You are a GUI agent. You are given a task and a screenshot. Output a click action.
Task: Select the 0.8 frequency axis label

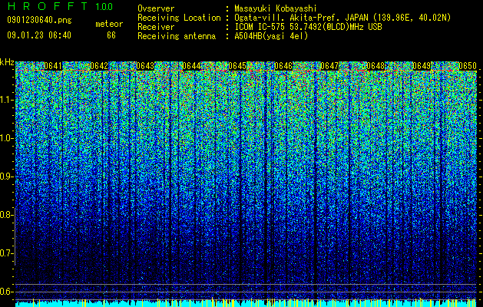[x=7, y=215]
